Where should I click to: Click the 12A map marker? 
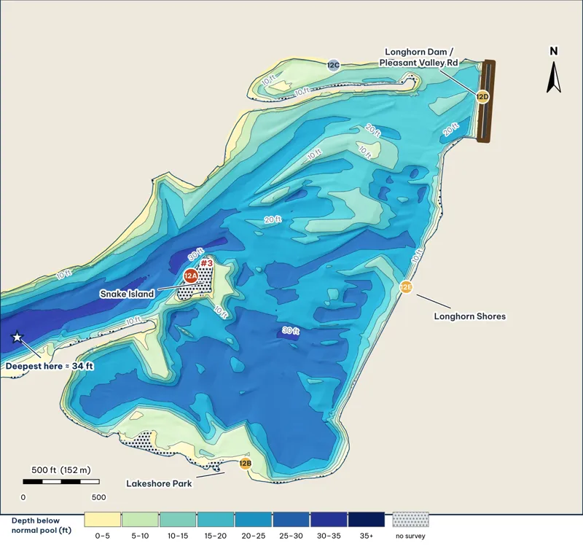pyautogui.click(x=190, y=276)
